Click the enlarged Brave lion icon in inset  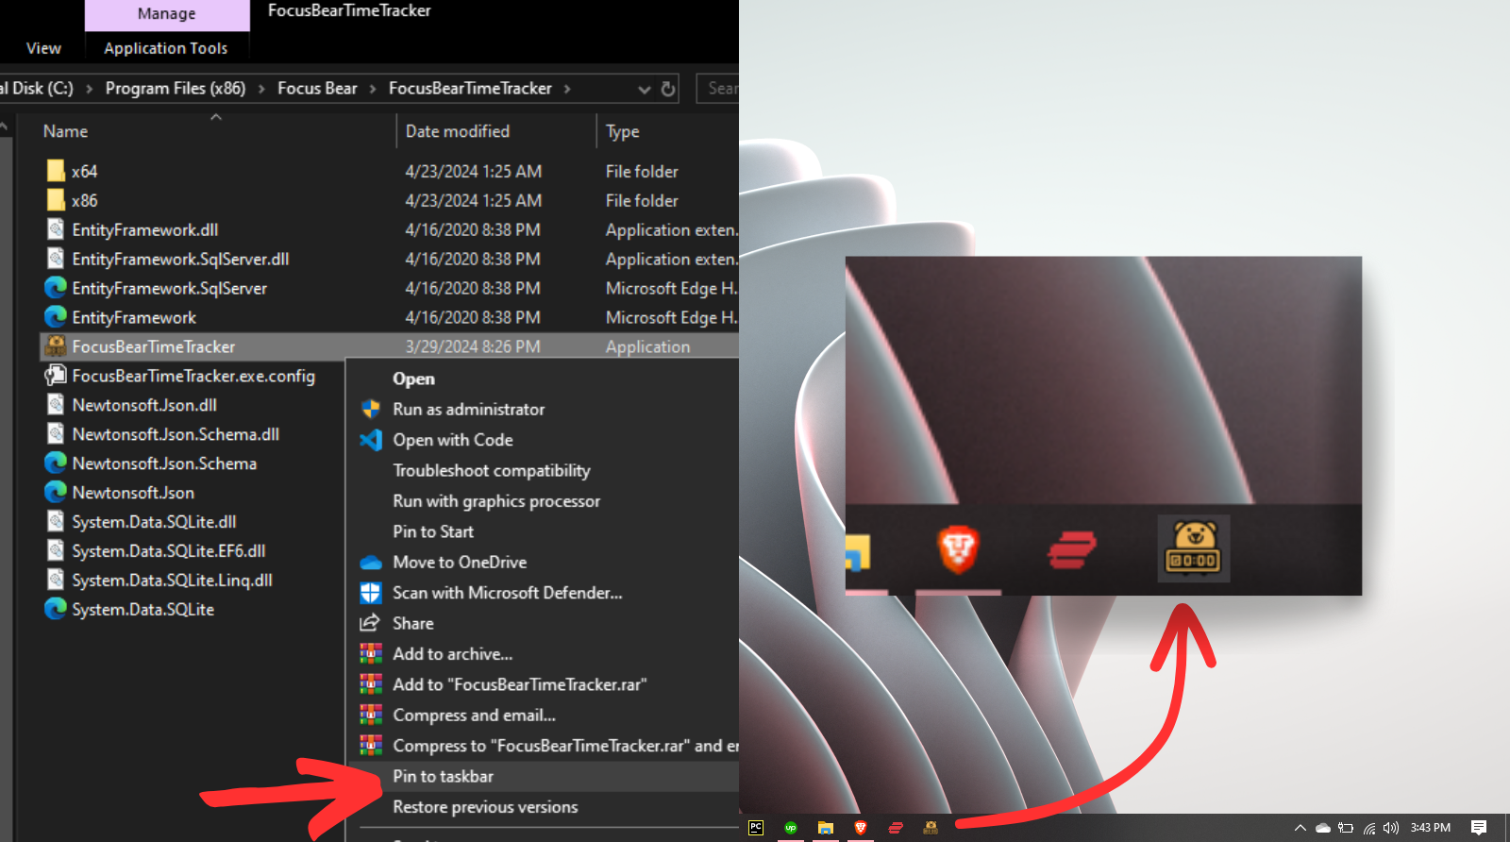958,548
